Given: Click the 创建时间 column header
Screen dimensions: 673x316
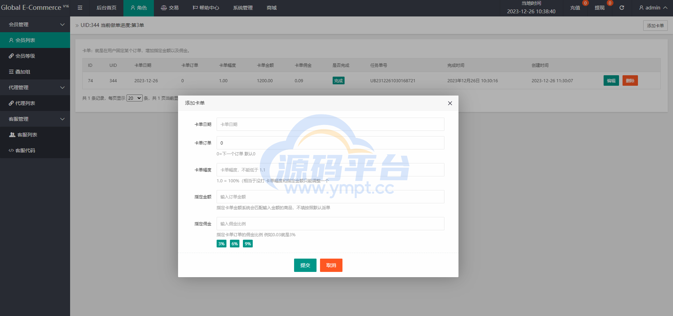Looking at the screenshot, I should point(540,65).
